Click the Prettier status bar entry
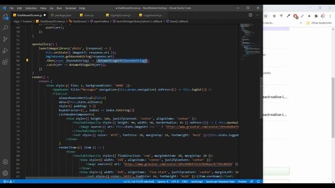The height and width of the screenshot is (188, 335). pyautogui.click(x=242, y=182)
